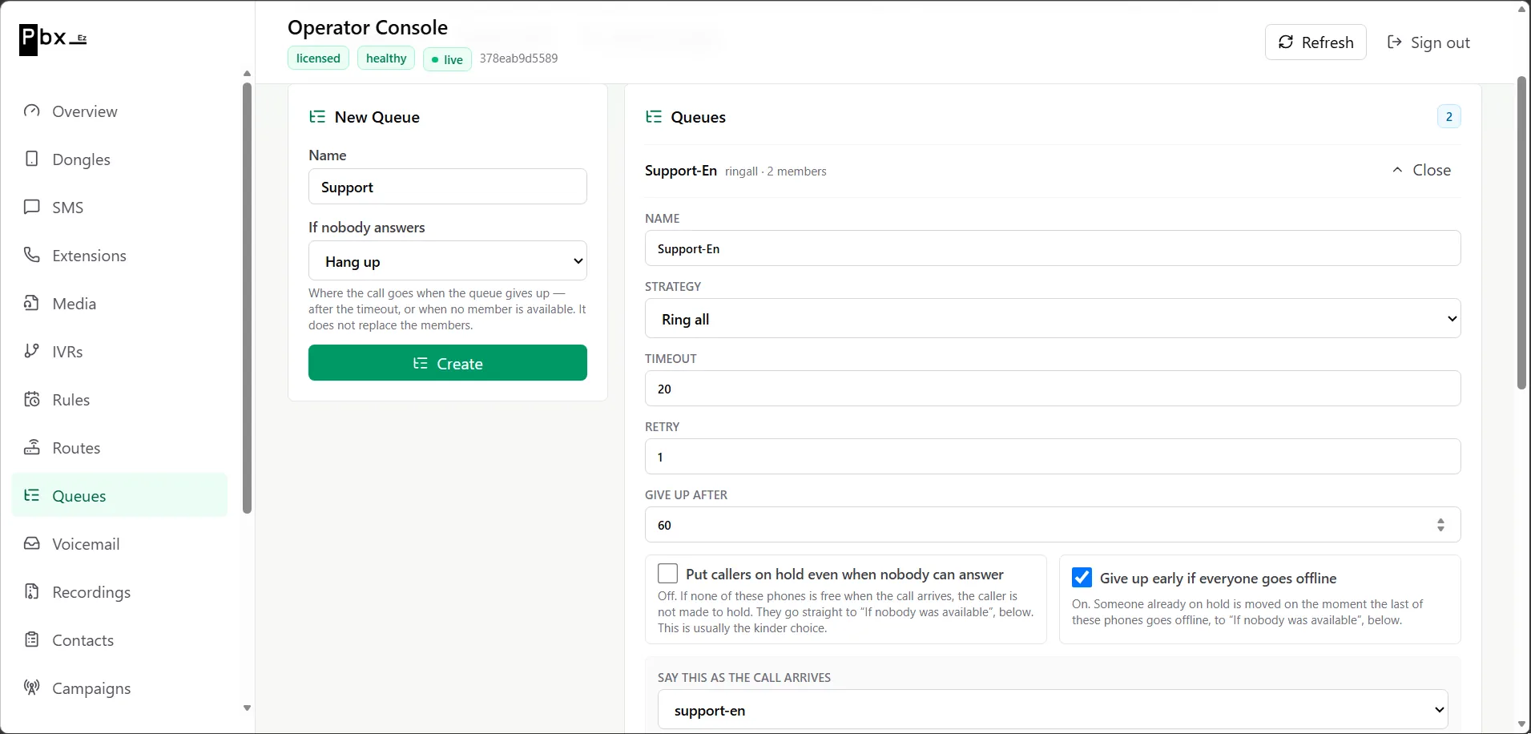1531x734 pixels.
Task: Open the Strategy Ring all dropdown
Action: (x=1053, y=319)
